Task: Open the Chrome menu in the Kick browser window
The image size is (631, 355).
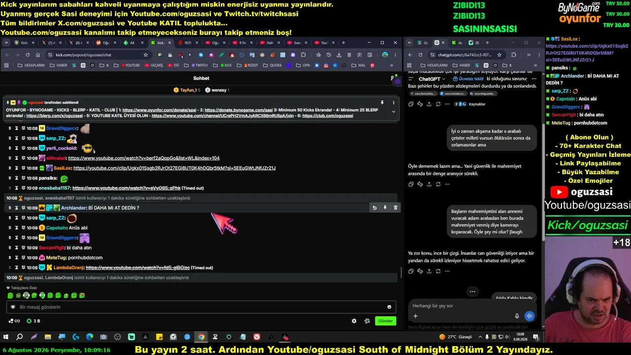Action: [395, 55]
